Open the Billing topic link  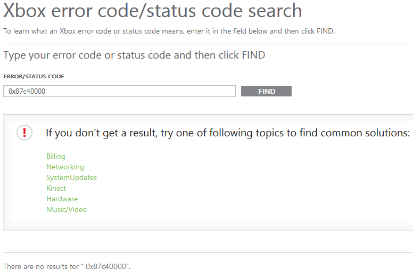click(x=56, y=156)
